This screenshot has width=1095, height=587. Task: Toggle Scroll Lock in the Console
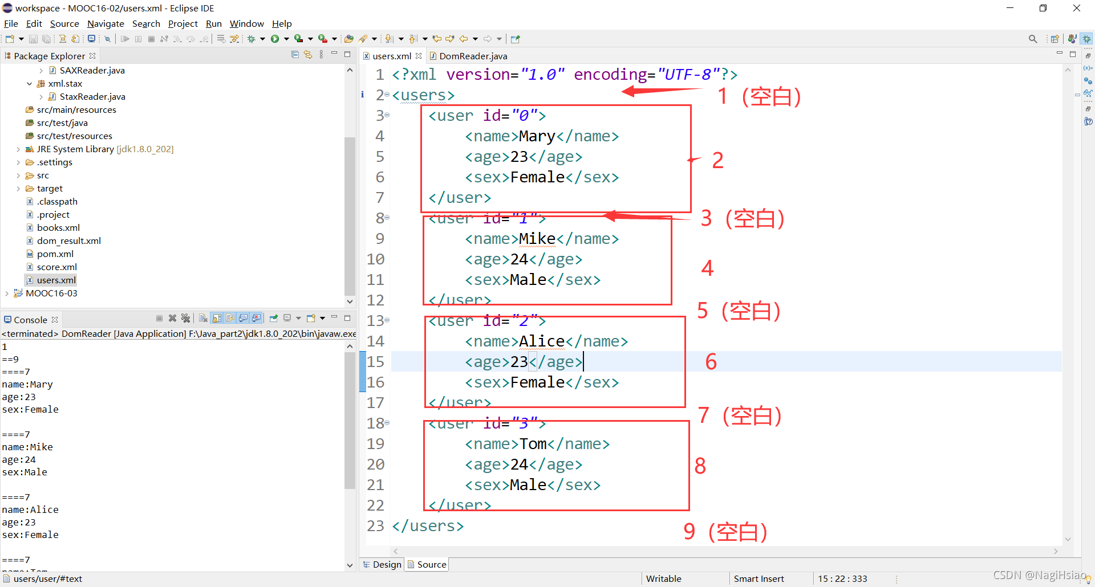click(217, 318)
